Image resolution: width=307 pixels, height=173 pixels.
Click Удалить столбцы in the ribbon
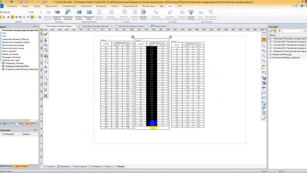pos(191,15)
